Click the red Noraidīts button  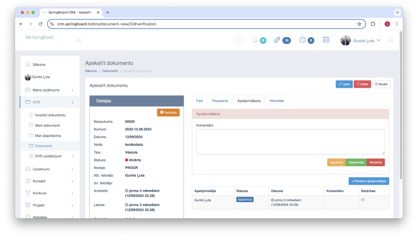tap(376, 162)
